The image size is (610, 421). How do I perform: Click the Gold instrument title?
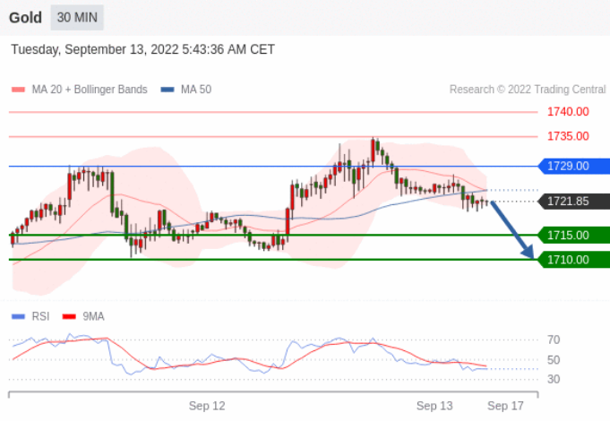(25, 18)
